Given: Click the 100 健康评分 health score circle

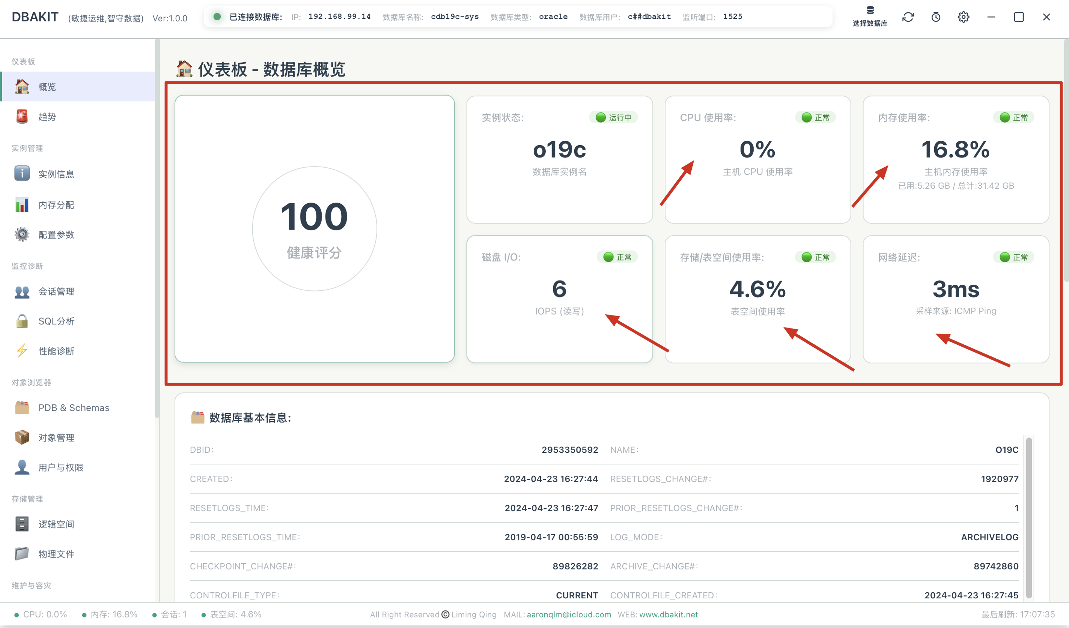Looking at the screenshot, I should click(314, 228).
